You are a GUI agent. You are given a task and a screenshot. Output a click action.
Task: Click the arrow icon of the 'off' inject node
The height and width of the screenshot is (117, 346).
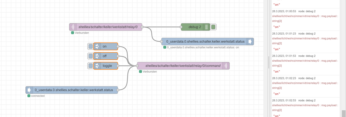click(x=97, y=56)
